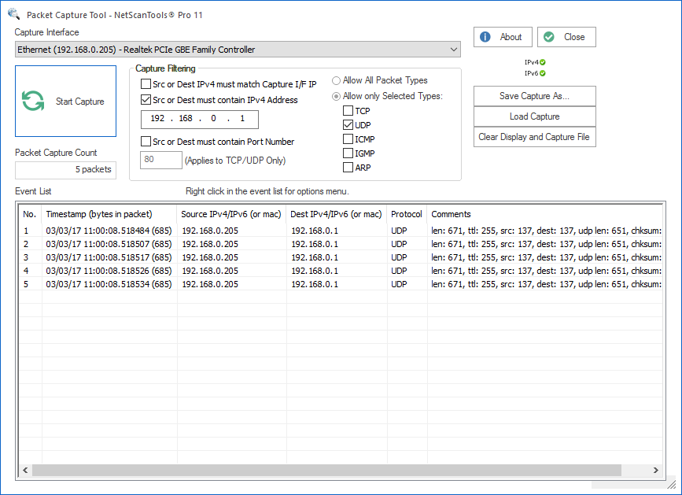Click the NetScanTools app icon in title bar
The width and height of the screenshot is (682, 495).
(14, 14)
